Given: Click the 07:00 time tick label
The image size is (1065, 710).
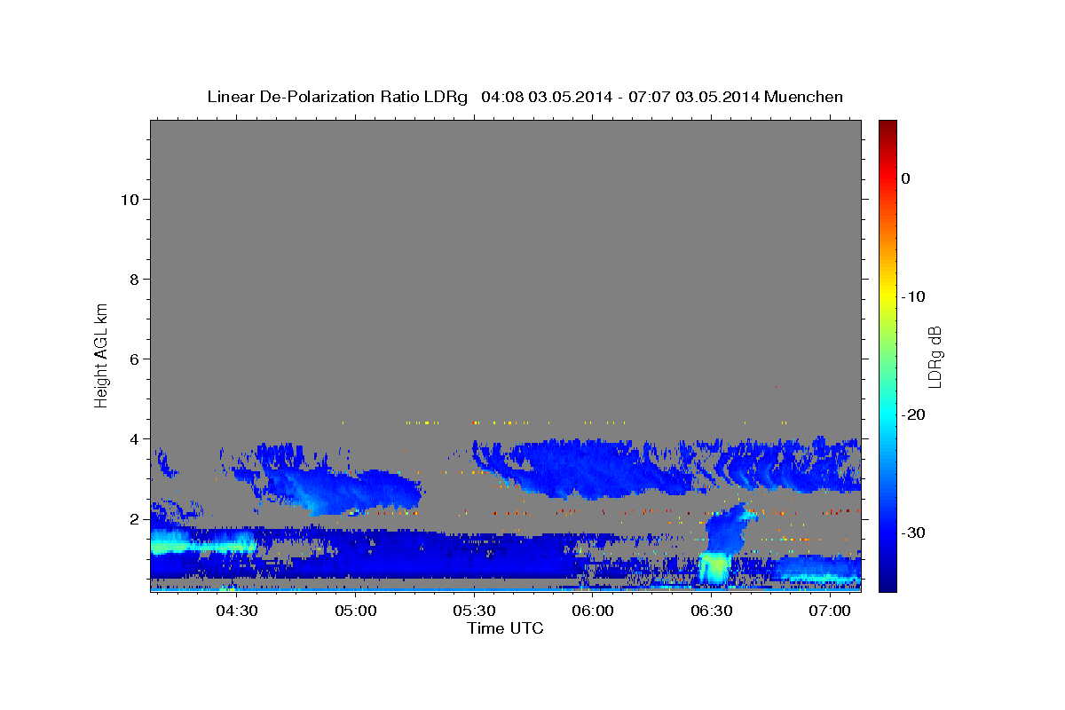Looking at the screenshot, I should (829, 611).
